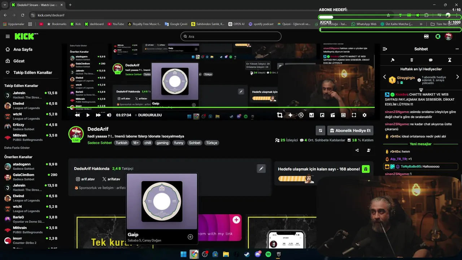
Task: Open Windows Start menu
Action: (183, 254)
